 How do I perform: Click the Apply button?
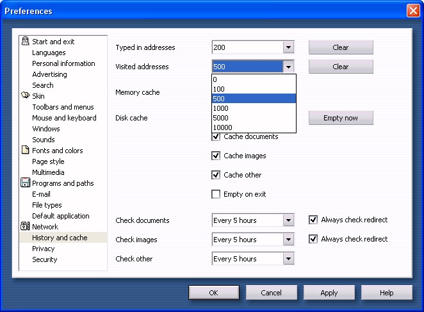tap(329, 293)
